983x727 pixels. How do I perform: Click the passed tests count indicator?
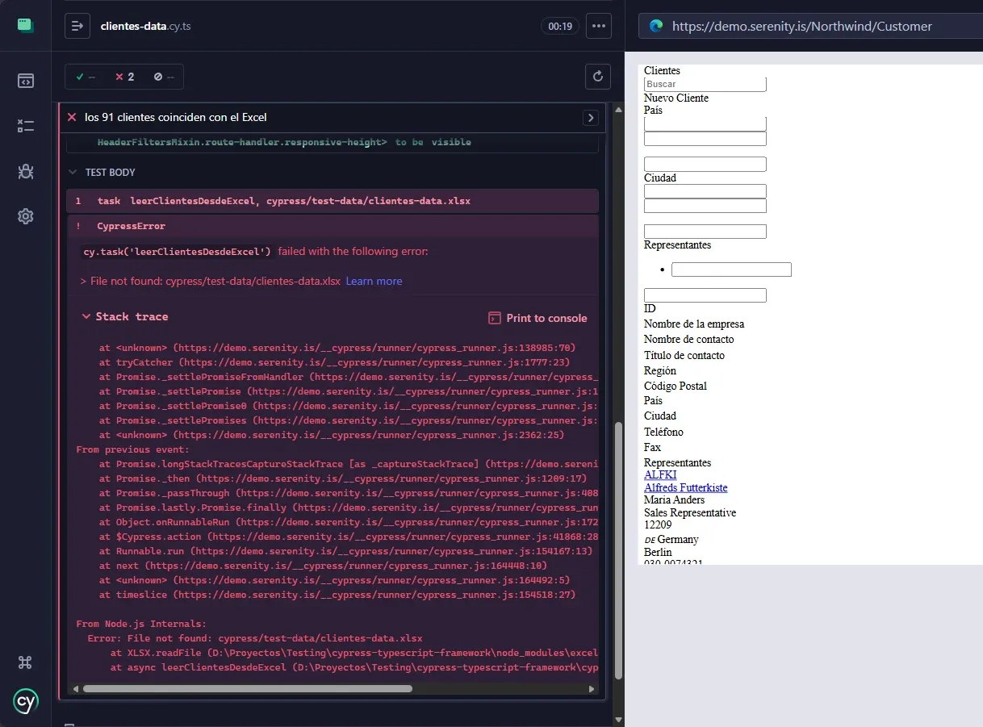(86, 77)
